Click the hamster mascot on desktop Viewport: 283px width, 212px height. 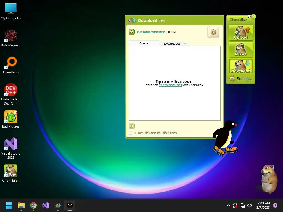coord(269,179)
